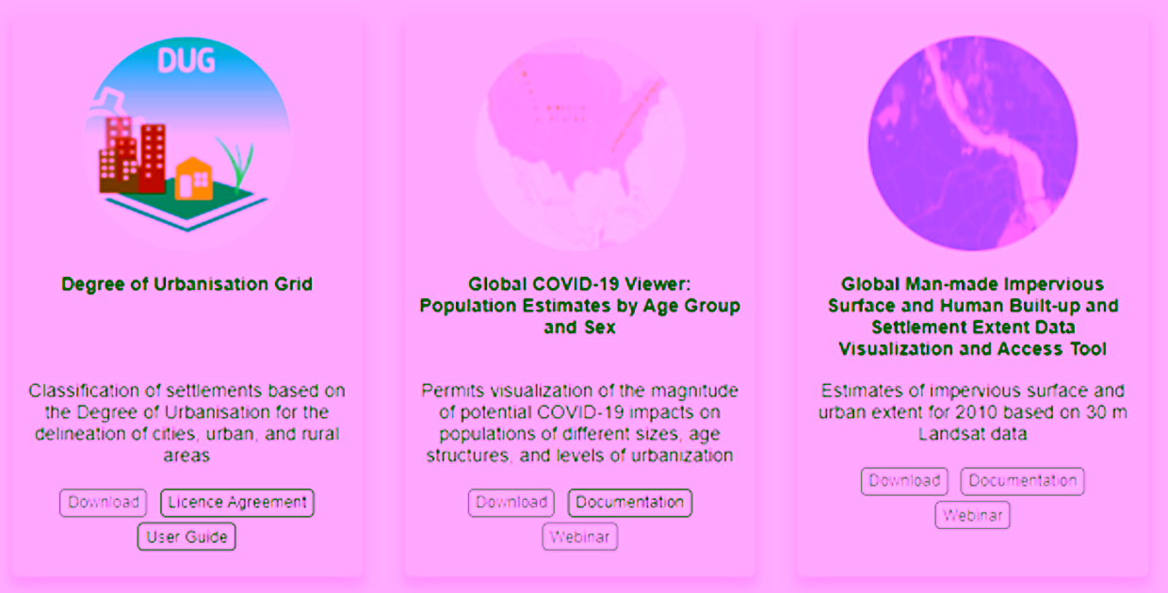The height and width of the screenshot is (593, 1168).
Task: Click the red buildings in the DUG logo
Action: click(134, 155)
